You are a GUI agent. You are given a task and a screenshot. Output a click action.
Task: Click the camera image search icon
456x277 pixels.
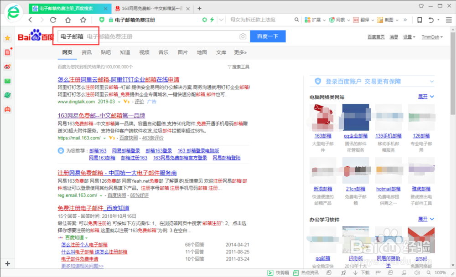[x=243, y=36]
